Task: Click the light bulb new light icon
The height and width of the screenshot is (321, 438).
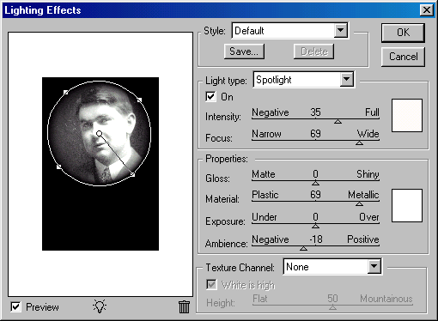Action: [x=100, y=306]
